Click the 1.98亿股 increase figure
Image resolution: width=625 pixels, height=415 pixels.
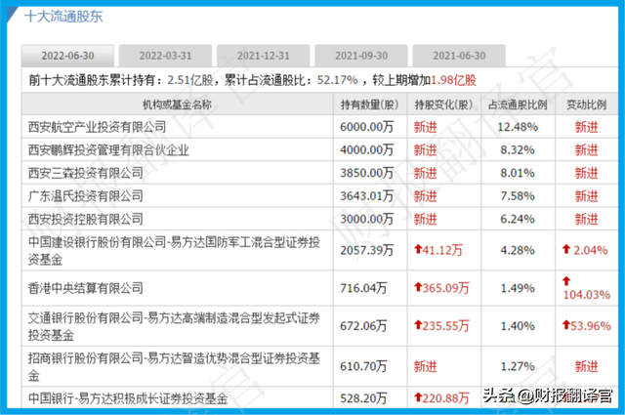point(453,80)
